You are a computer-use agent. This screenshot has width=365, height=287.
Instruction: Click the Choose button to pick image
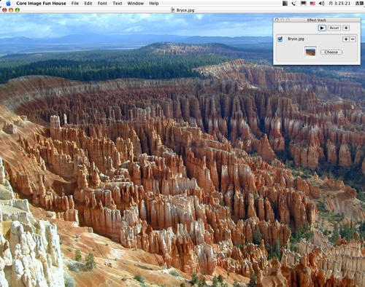tap(331, 52)
